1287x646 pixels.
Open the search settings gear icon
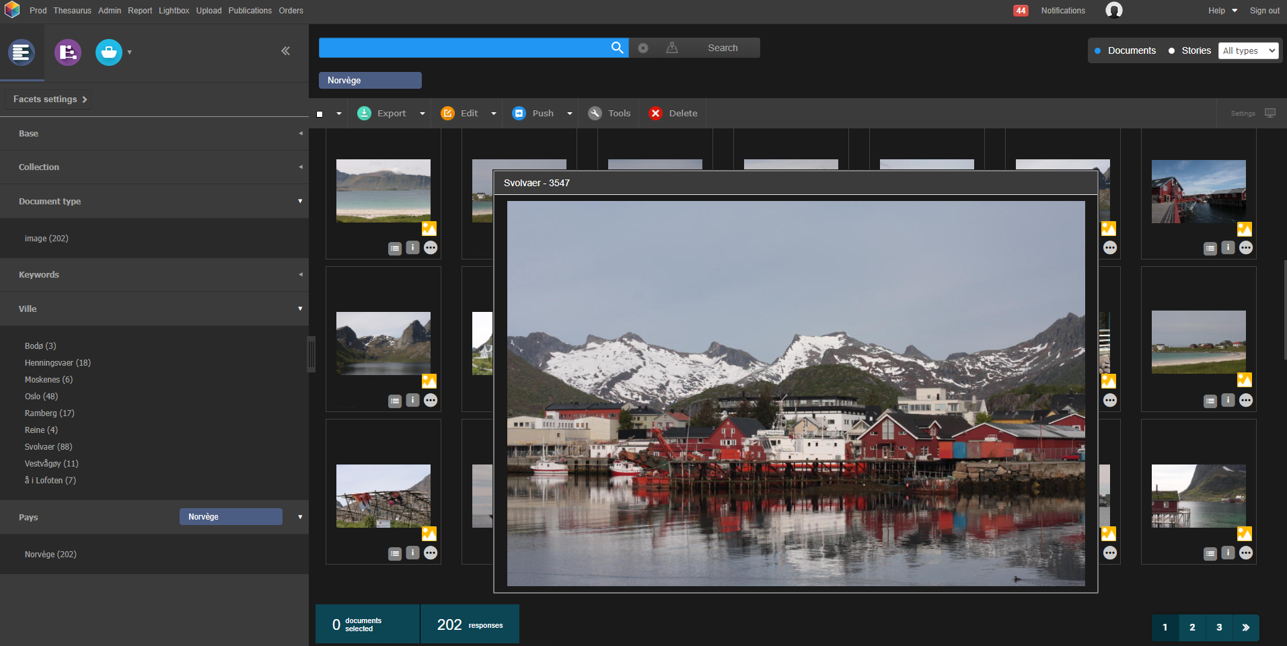pyautogui.click(x=642, y=48)
